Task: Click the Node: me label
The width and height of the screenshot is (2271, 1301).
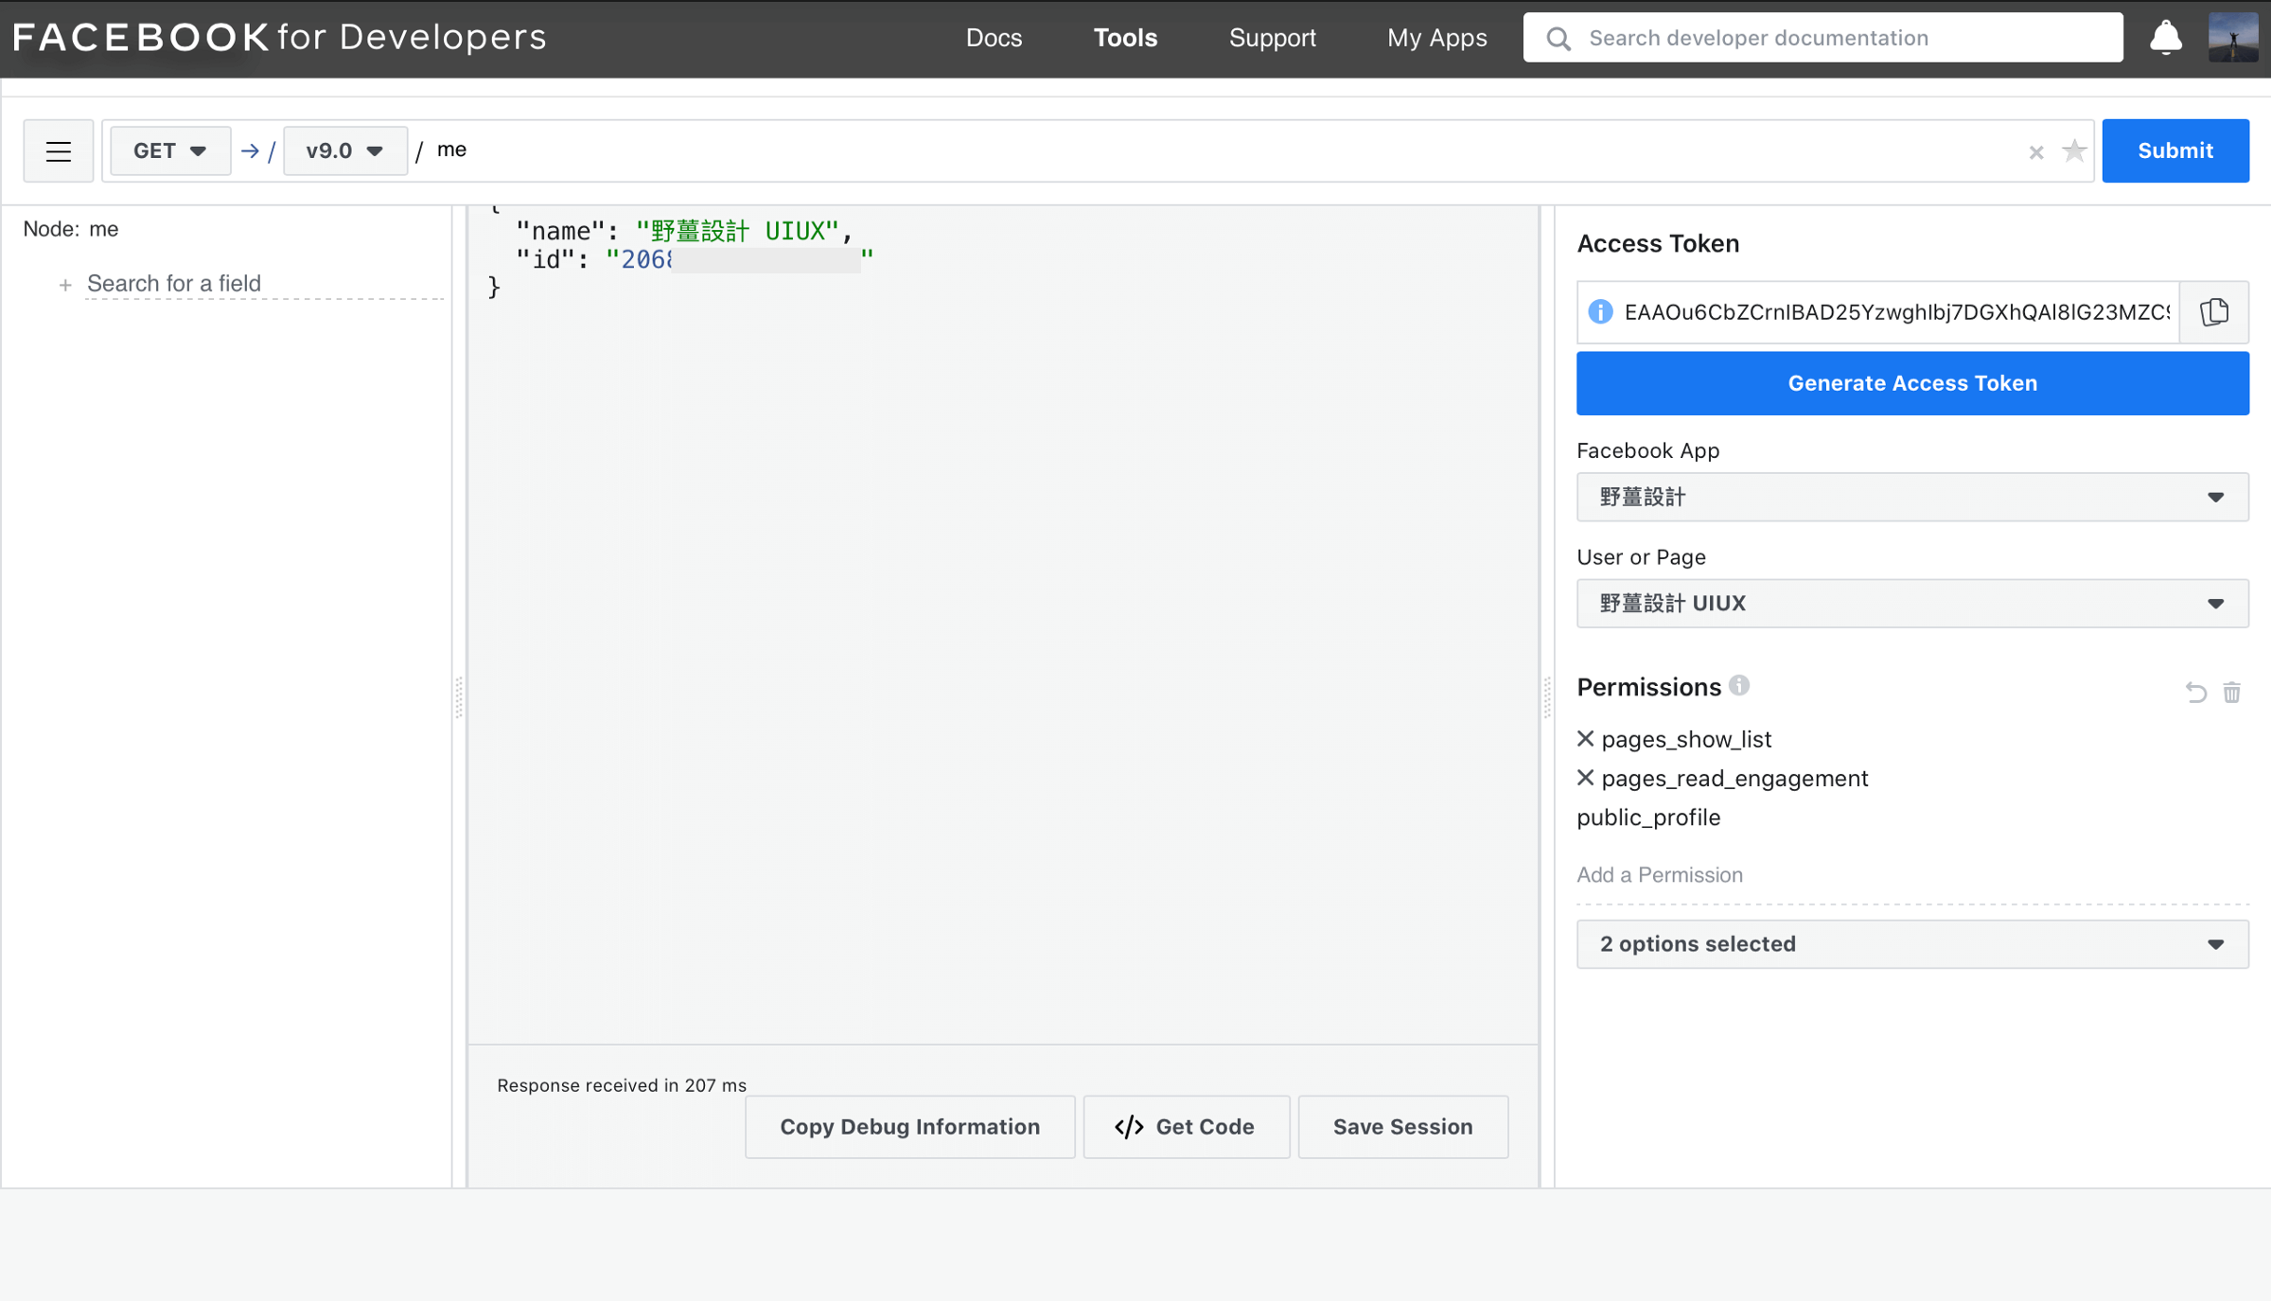Action: click(x=71, y=229)
